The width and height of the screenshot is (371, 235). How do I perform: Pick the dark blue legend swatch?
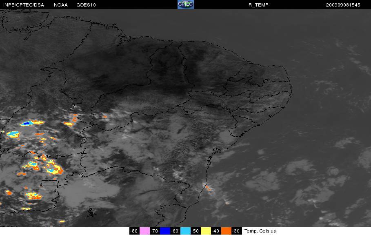(x=165, y=231)
